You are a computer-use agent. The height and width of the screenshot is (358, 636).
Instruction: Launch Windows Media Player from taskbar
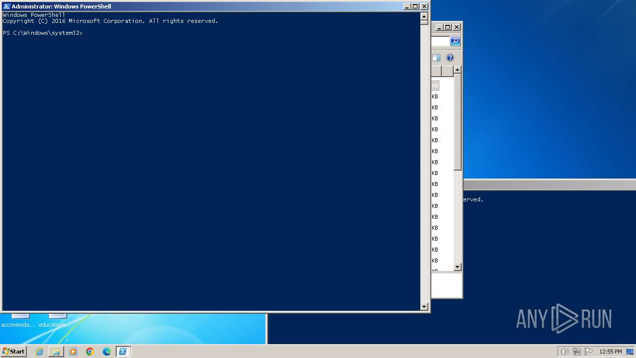point(73,352)
